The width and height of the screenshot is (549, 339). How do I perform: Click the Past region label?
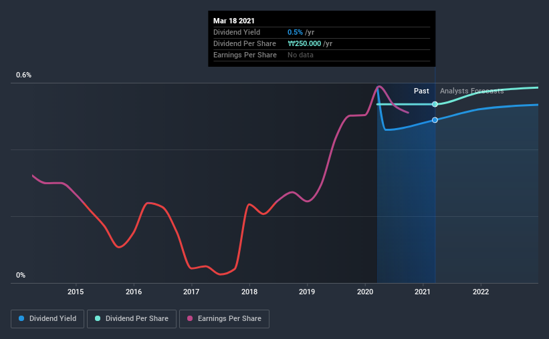tap(421, 91)
